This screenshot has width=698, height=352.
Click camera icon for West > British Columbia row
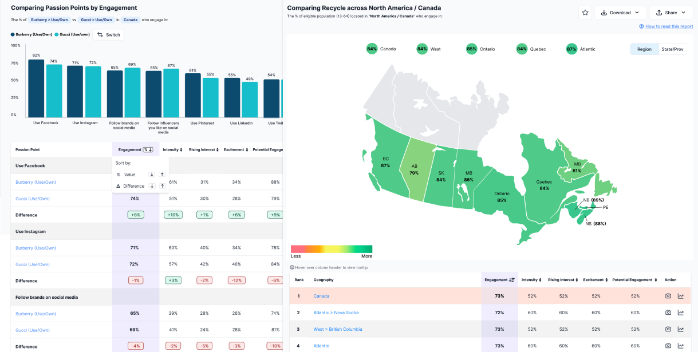pos(668,329)
